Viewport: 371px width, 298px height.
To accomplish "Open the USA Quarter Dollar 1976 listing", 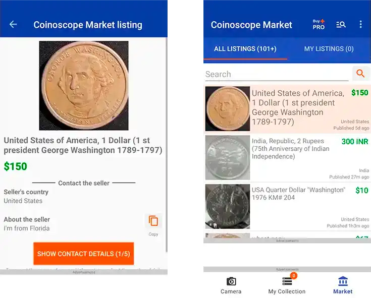I will pos(287,206).
